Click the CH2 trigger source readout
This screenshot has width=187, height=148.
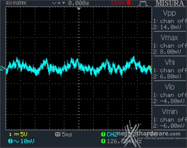(112, 134)
